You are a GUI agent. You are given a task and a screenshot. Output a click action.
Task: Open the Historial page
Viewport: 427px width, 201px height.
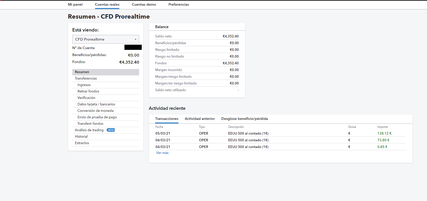pyautogui.click(x=81, y=136)
